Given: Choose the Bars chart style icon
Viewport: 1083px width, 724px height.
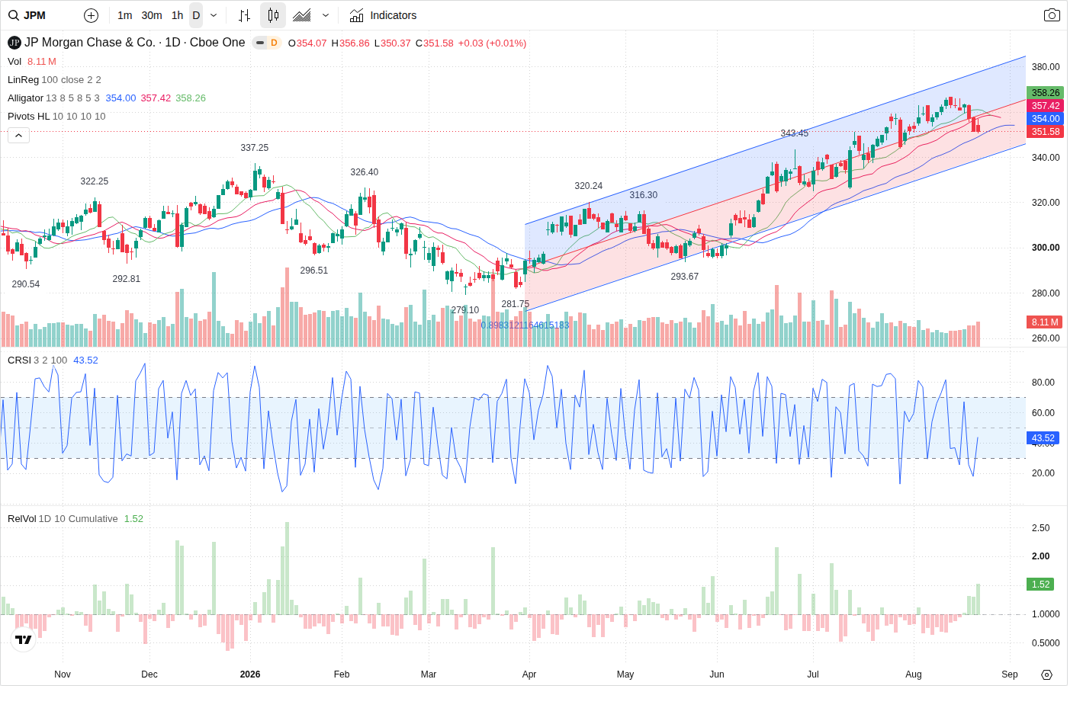Looking at the screenshot, I should [x=244, y=15].
